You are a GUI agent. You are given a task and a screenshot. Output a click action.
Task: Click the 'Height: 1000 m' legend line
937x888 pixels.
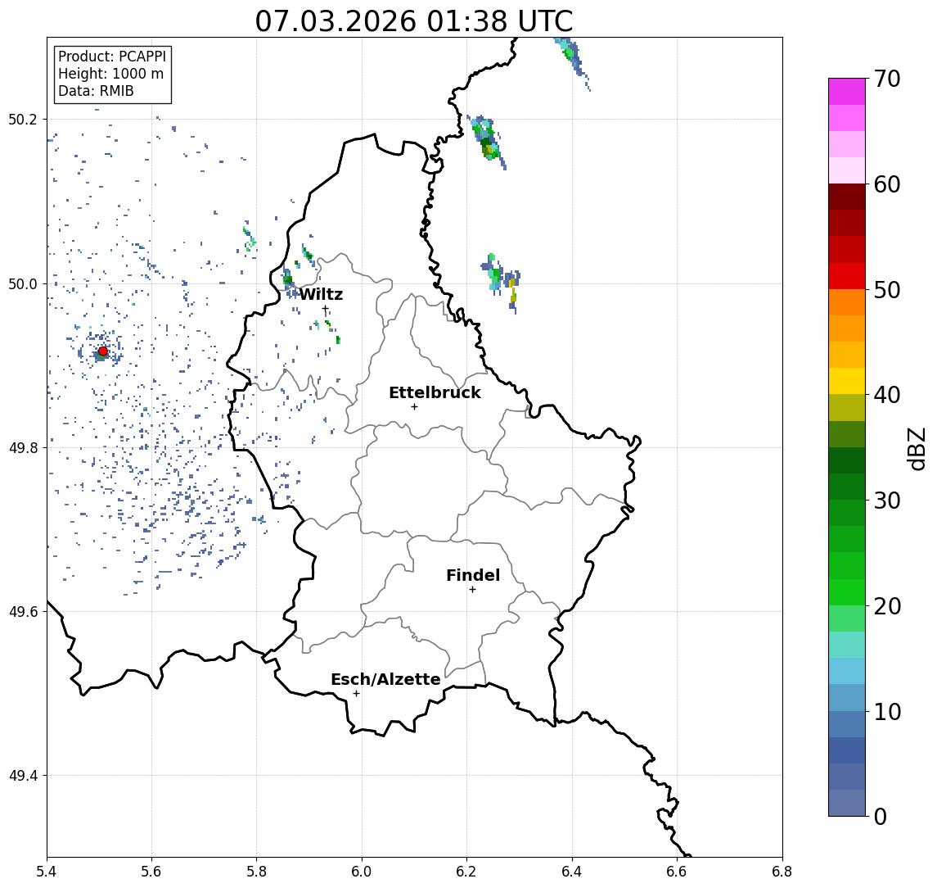110,74
